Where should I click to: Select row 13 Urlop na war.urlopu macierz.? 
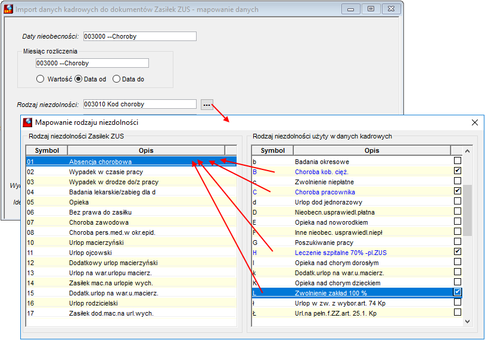click(x=131, y=273)
